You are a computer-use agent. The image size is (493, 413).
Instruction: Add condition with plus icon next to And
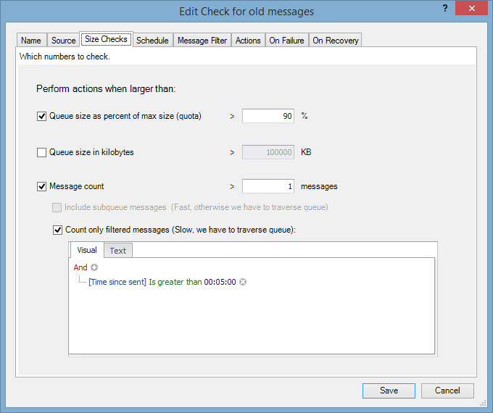click(x=94, y=267)
